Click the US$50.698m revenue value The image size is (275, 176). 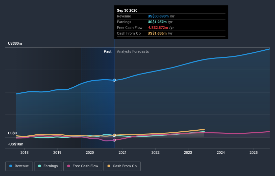(158, 16)
